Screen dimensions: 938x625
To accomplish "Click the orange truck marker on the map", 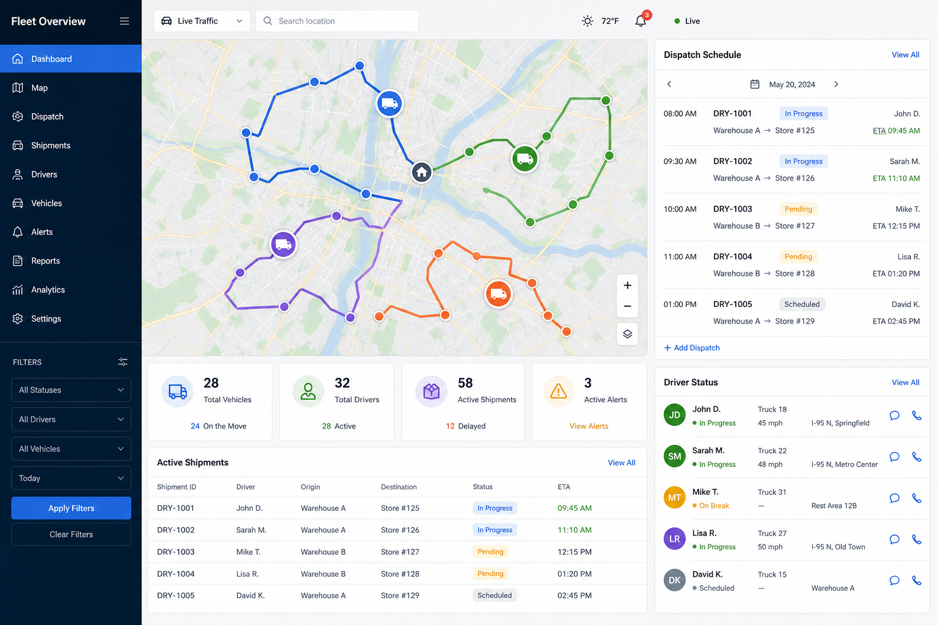I will pos(498,294).
